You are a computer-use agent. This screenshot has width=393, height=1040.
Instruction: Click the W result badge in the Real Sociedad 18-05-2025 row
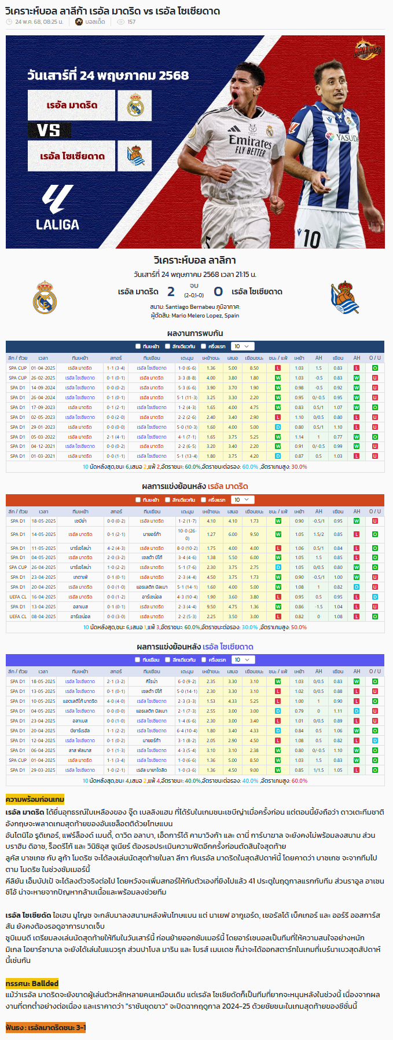click(x=278, y=681)
